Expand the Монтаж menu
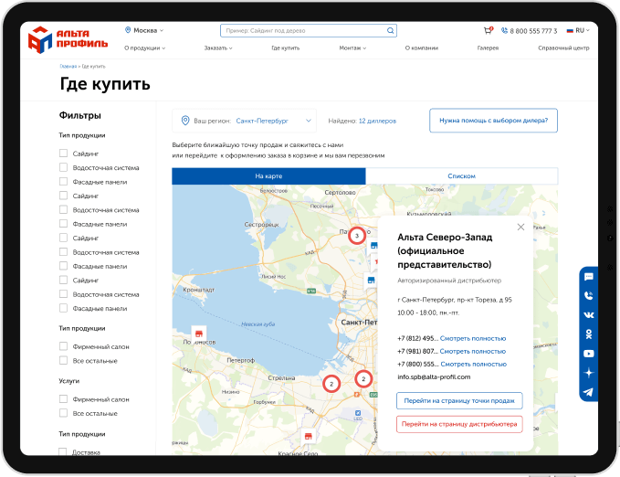Screen dimensions: 620x477 [352, 48]
